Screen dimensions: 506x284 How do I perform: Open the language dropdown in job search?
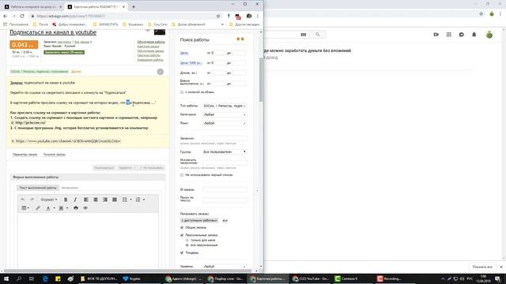(225, 123)
